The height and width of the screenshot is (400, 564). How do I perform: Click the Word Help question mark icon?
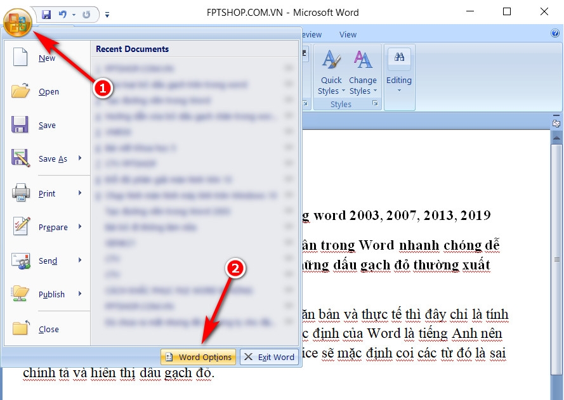click(x=555, y=34)
